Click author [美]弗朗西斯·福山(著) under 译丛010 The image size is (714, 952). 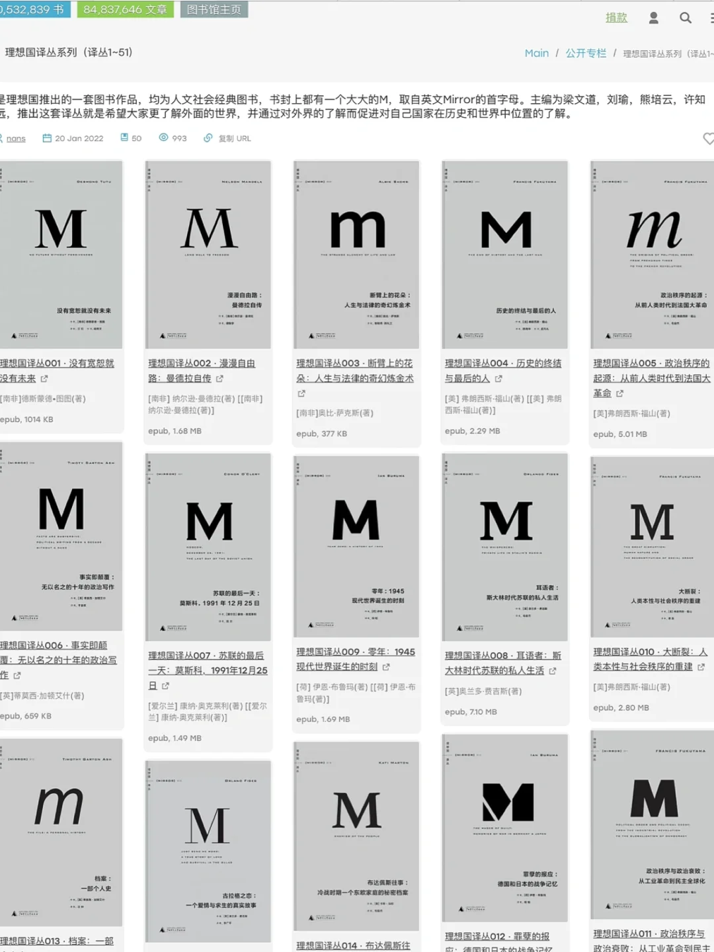(631, 687)
